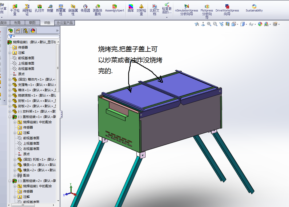Zoom to fit the model

209,24
